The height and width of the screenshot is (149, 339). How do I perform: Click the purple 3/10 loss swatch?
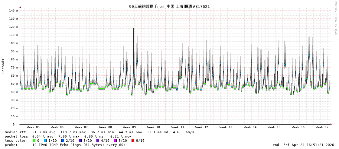coord(80,141)
